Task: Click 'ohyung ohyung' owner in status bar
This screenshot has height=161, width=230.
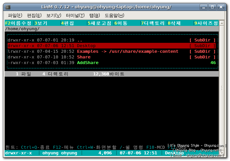Action: click(60, 153)
